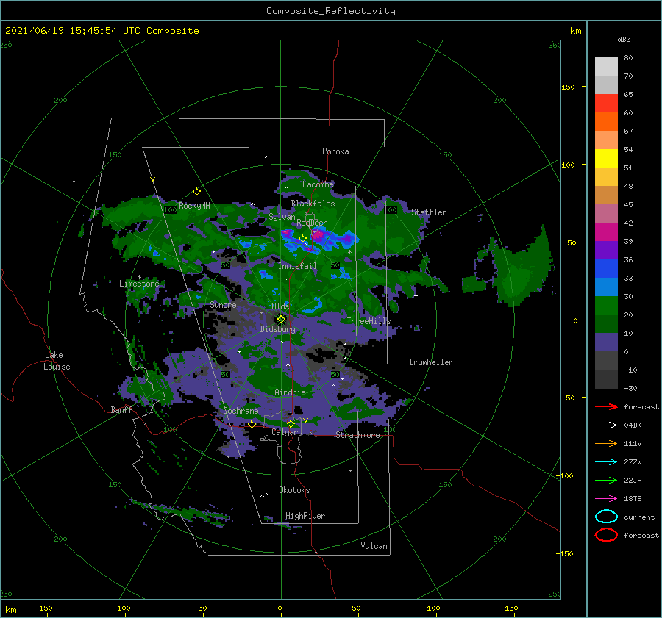Click the Lacombe city label
Viewport: 662px width, 618px height.
[x=318, y=184]
